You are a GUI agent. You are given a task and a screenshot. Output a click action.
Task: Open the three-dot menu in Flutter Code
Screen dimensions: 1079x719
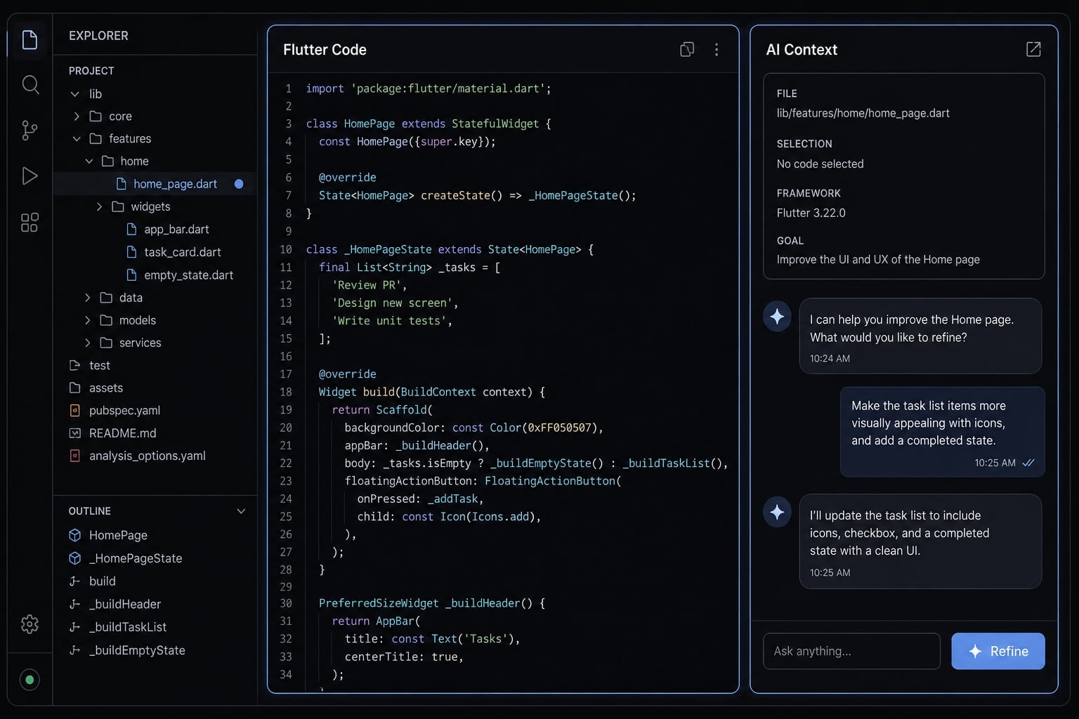pos(717,49)
